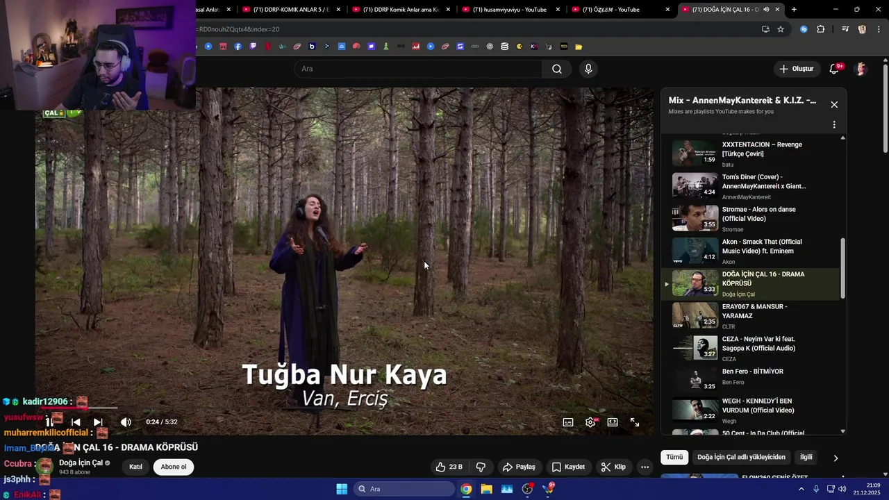Open Chrome extensions puzzle icon

point(820,29)
